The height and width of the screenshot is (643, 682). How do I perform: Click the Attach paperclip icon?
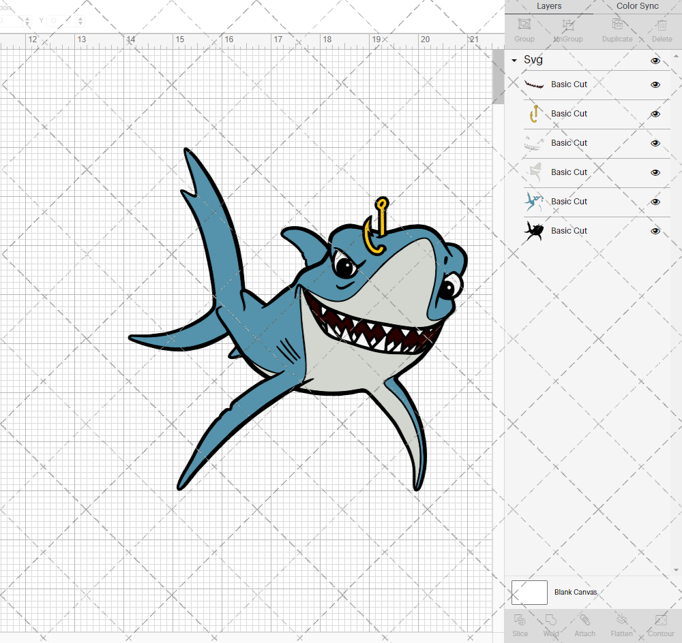(x=584, y=619)
